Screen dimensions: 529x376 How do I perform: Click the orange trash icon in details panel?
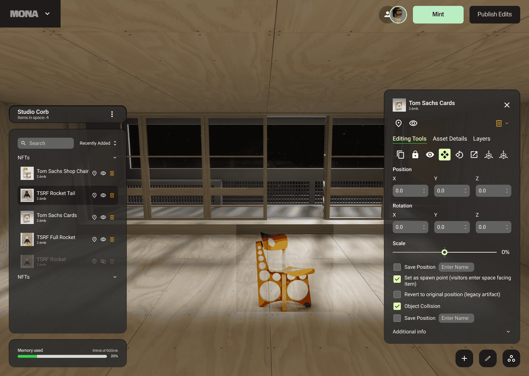[x=499, y=123]
